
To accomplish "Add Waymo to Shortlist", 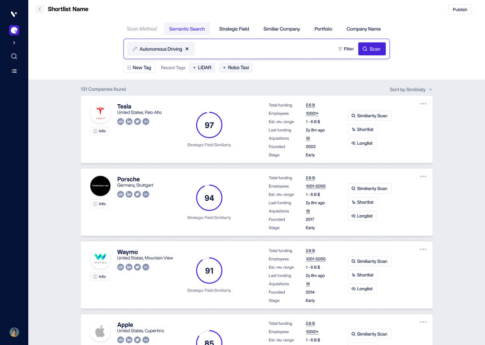I will click(x=362, y=275).
